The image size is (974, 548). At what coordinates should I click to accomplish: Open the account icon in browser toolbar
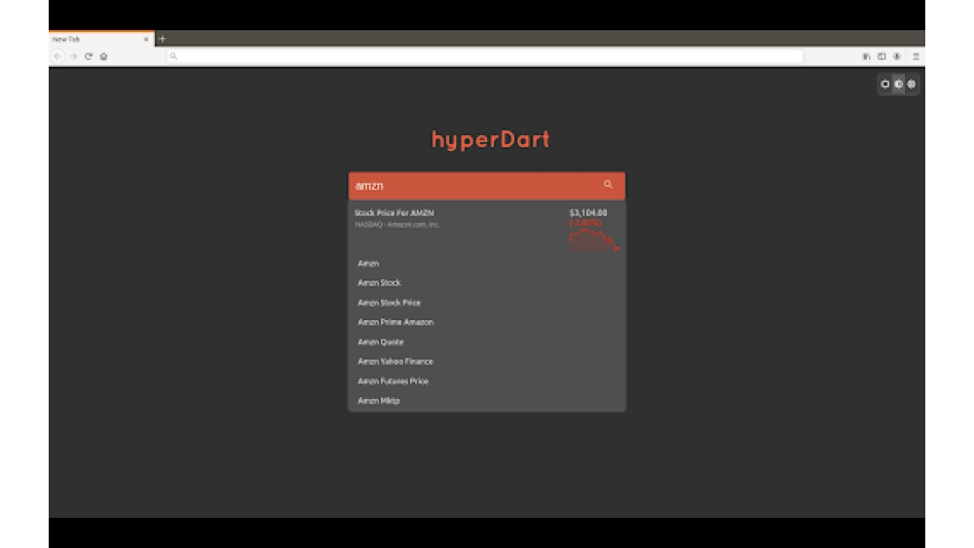point(897,56)
